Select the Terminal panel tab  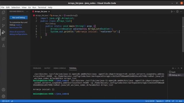tap(73, 68)
